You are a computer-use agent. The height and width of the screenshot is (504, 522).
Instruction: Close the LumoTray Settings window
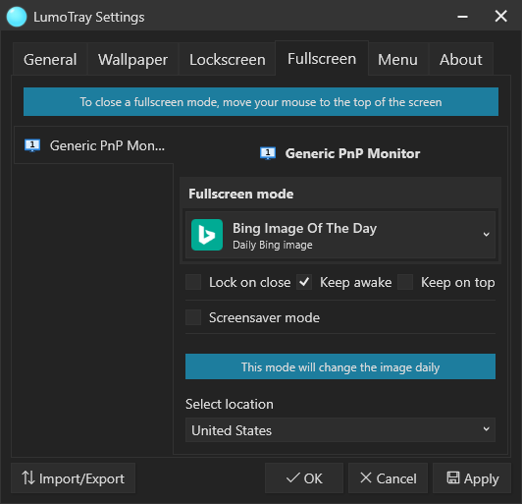click(x=500, y=16)
